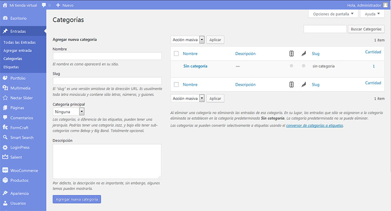Click the readability feather icon in table header
The image size is (391, 211).
(304, 53)
